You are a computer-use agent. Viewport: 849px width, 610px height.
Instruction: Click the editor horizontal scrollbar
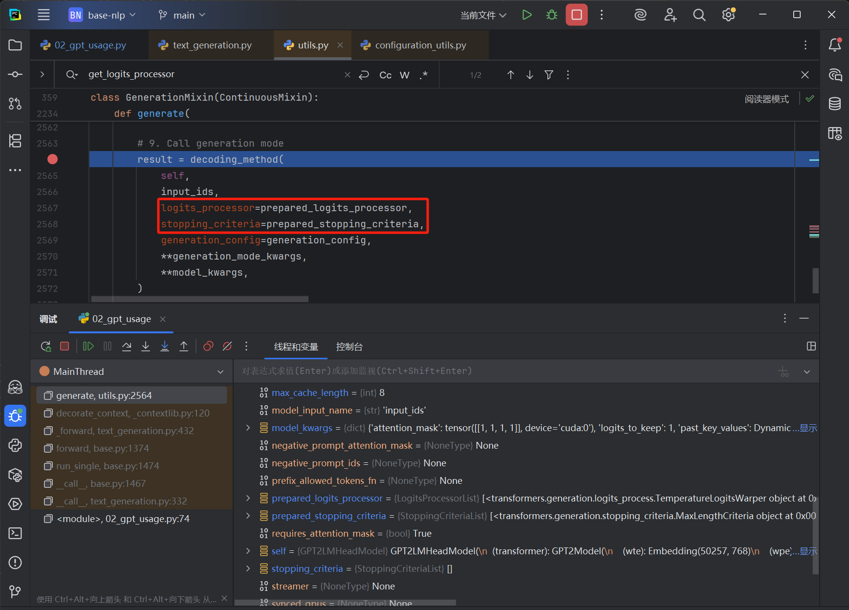199,299
